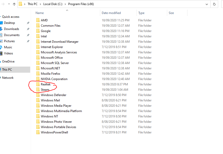Screen dimensions: 223x154
Task: Select the Windows Photo Viewer folder name
Action: (56, 122)
